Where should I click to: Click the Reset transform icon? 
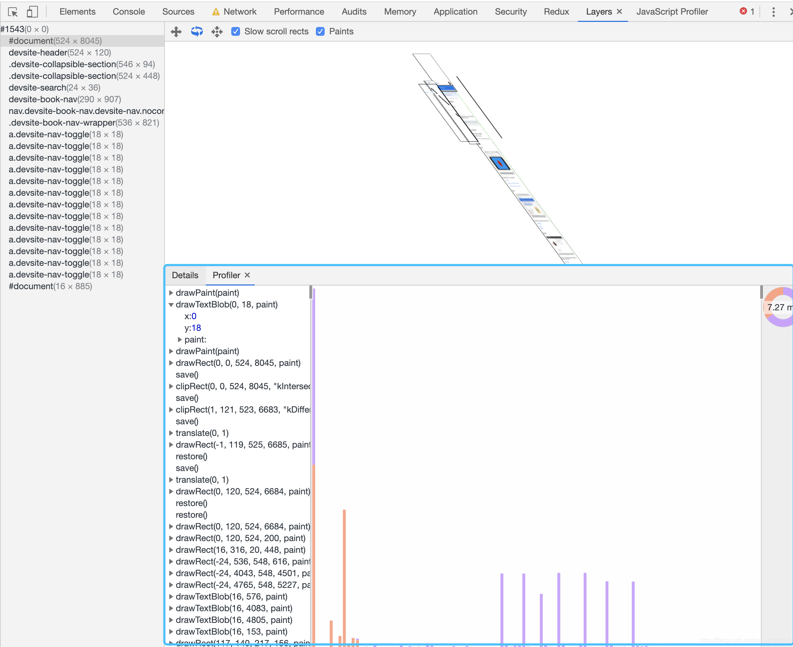(217, 32)
